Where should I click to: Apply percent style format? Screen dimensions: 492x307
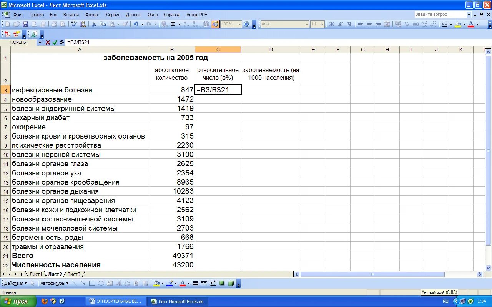(x=407, y=24)
